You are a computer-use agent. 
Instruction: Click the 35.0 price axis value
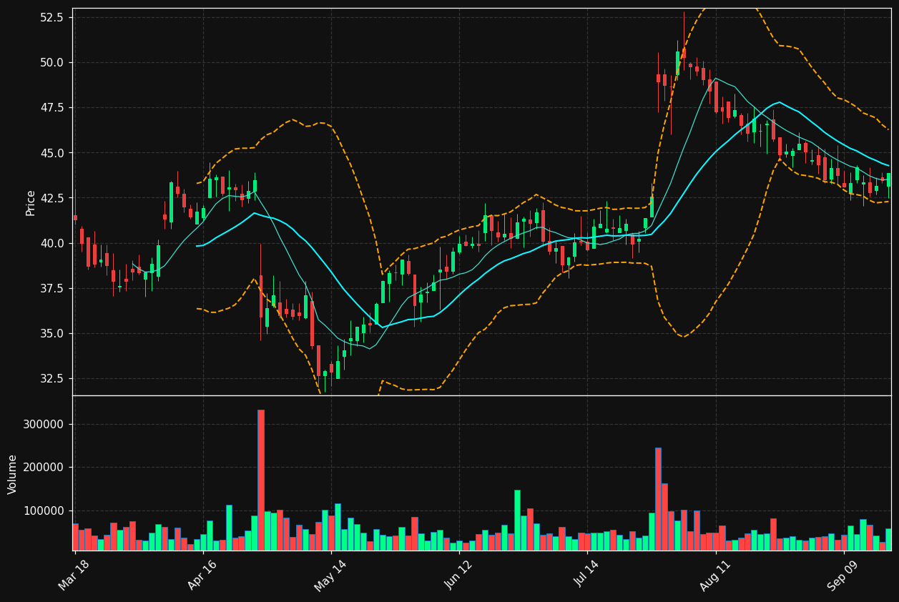52,333
